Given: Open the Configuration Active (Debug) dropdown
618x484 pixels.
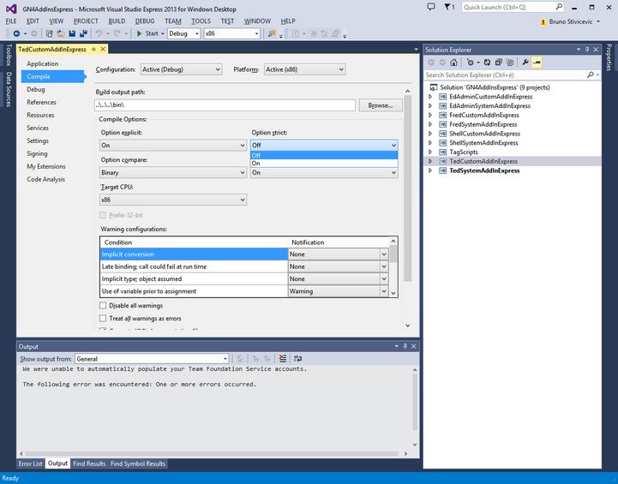Looking at the screenshot, I should point(182,69).
